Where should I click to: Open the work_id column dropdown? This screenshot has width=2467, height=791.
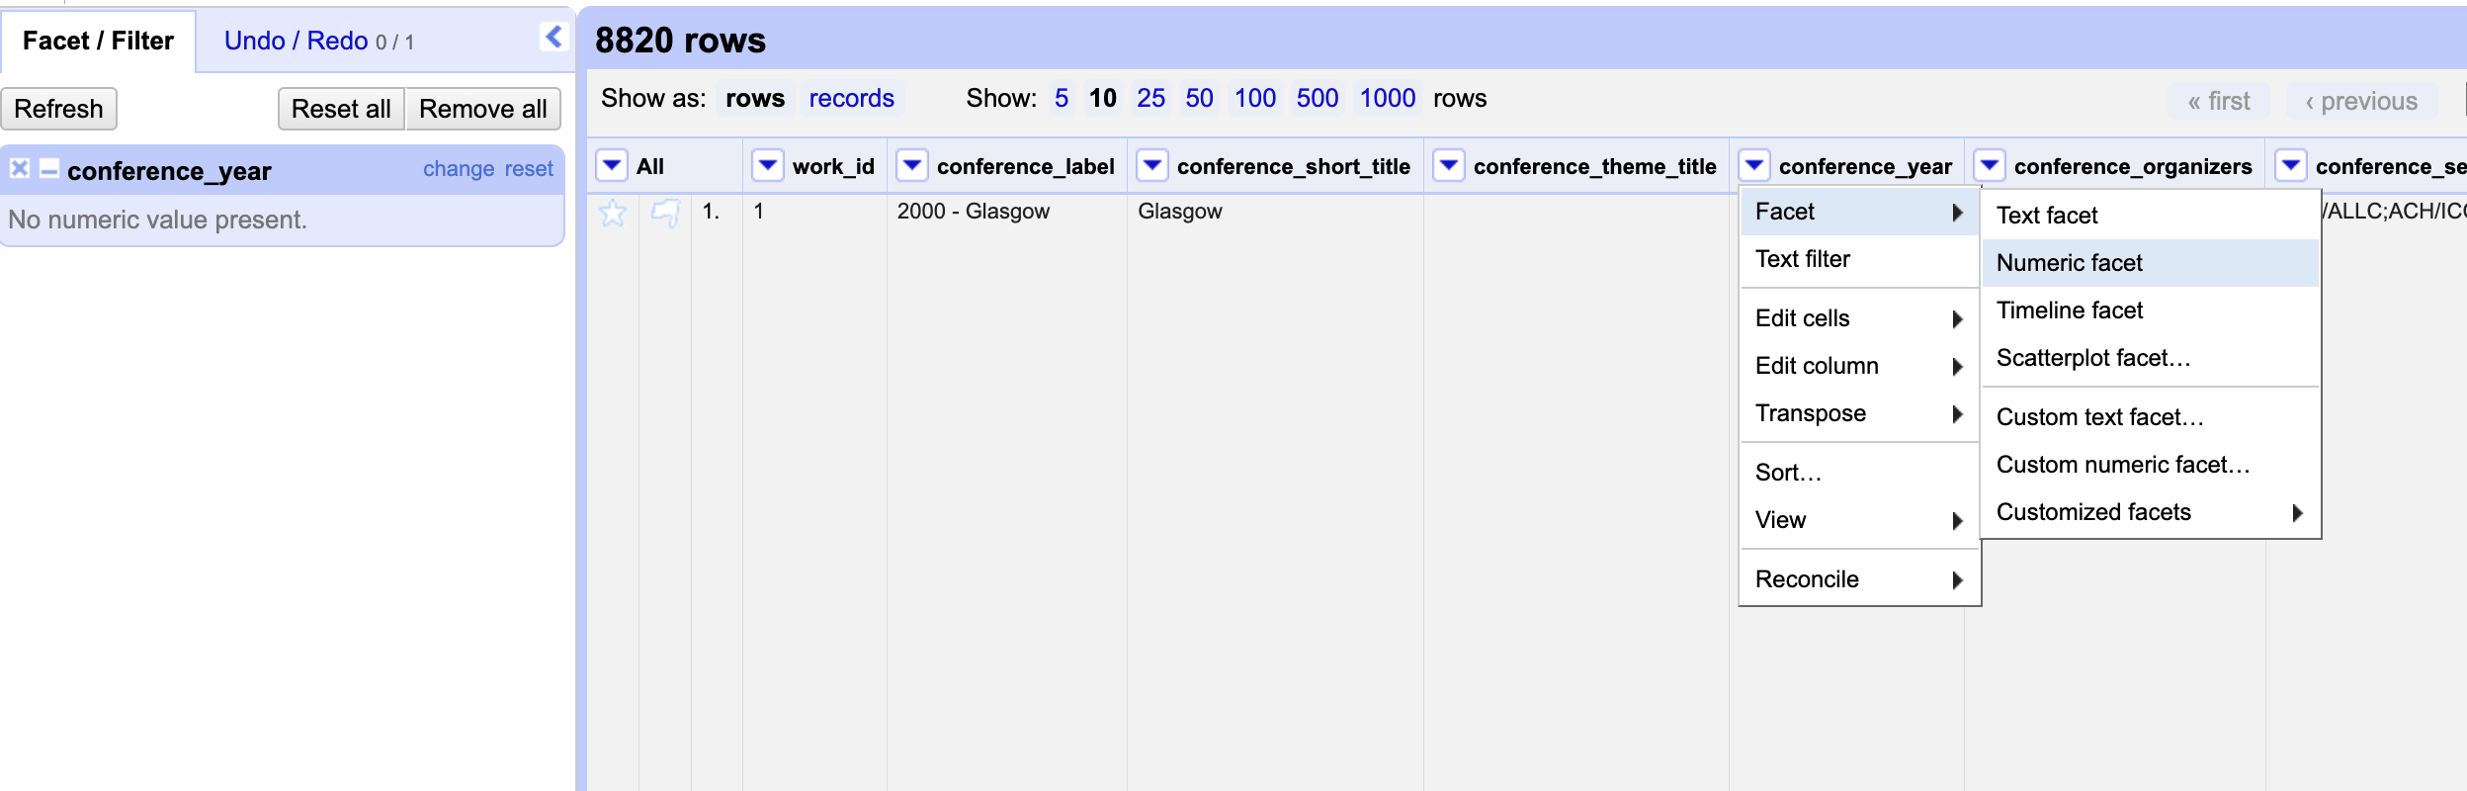(767, 165)
